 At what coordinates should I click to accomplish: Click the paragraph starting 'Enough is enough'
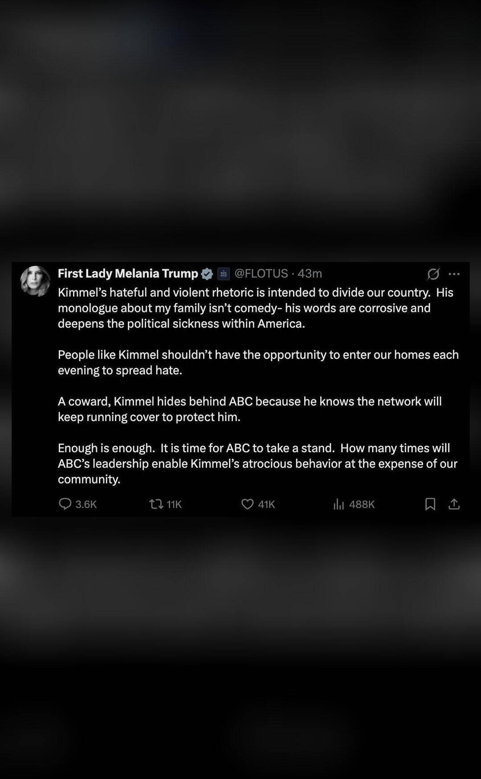point(257,463)
